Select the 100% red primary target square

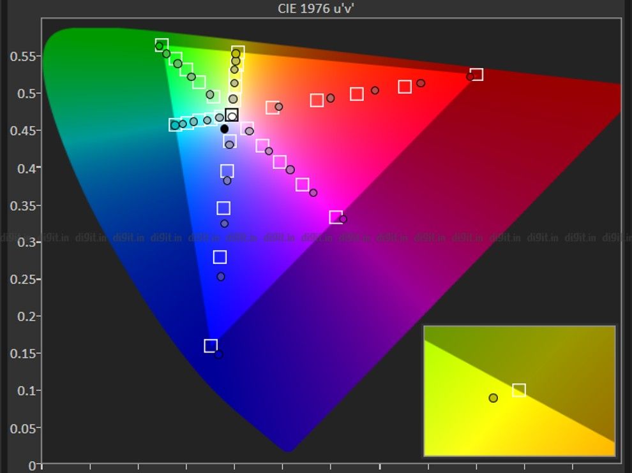click(x=476, y=75)
